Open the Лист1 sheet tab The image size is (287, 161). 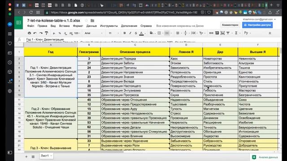click(46, 156)
